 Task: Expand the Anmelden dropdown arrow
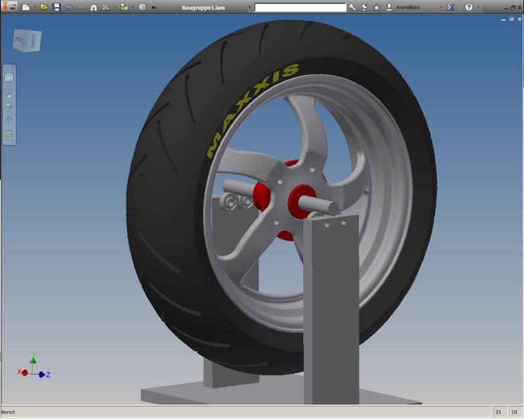pyautogui.click(x=441, y=7)
